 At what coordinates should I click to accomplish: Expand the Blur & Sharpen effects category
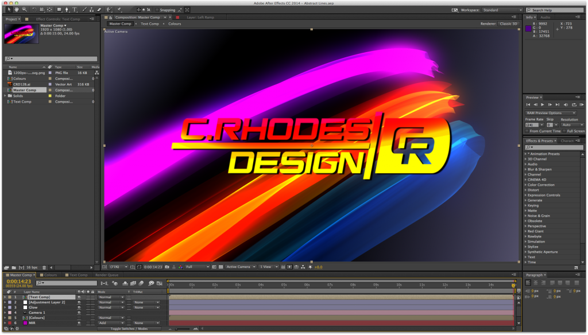click(x=540, y=169)
